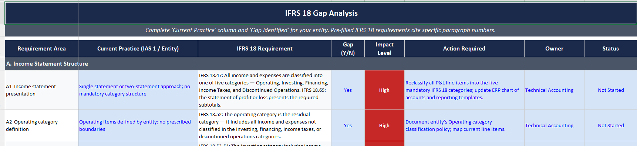Image resolution: width=637 pixels, height=146 pixels.
Task: Select the Yes gap cell for row A1
Action: click(x=348, y=90)
